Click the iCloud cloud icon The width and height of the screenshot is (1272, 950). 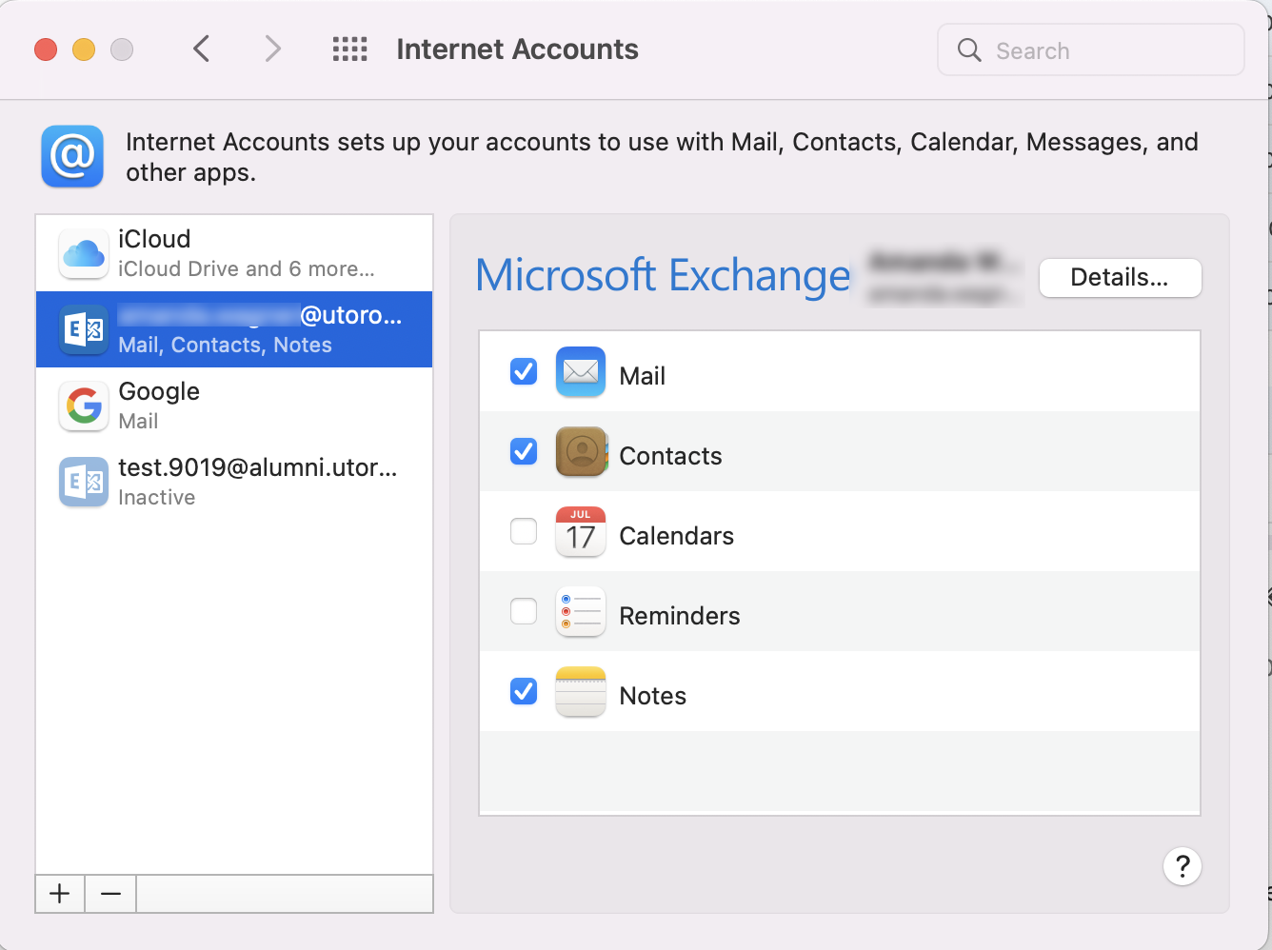coord(84,253)
